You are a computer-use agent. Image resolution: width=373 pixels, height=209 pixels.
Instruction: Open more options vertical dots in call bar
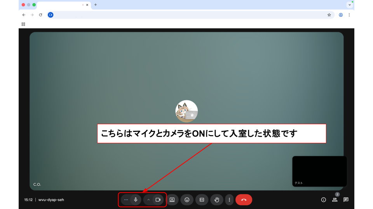click(229, 200)
